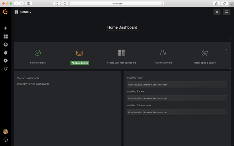
Task: Click the localhost address bar
Action: (117, 4)
